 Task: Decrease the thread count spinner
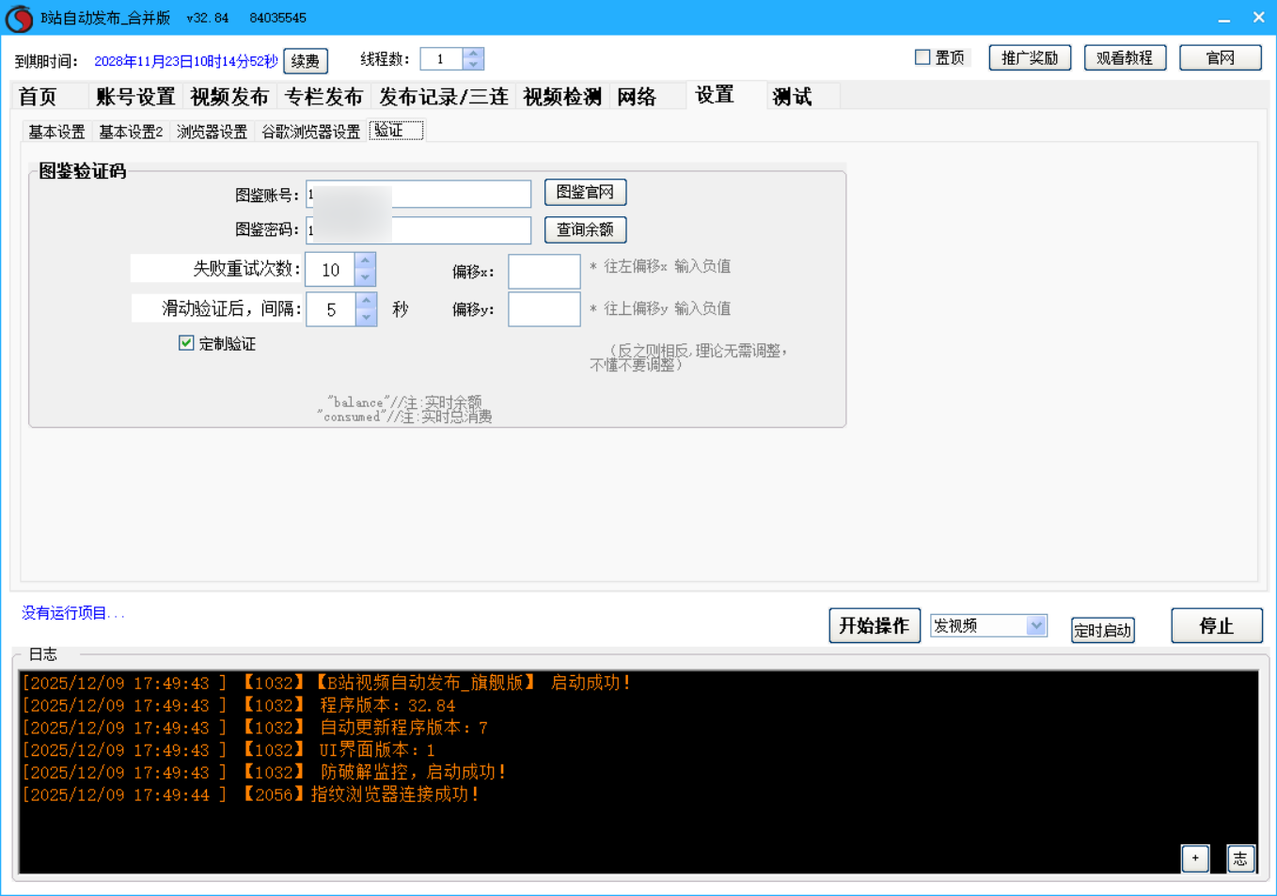point(473,64)
